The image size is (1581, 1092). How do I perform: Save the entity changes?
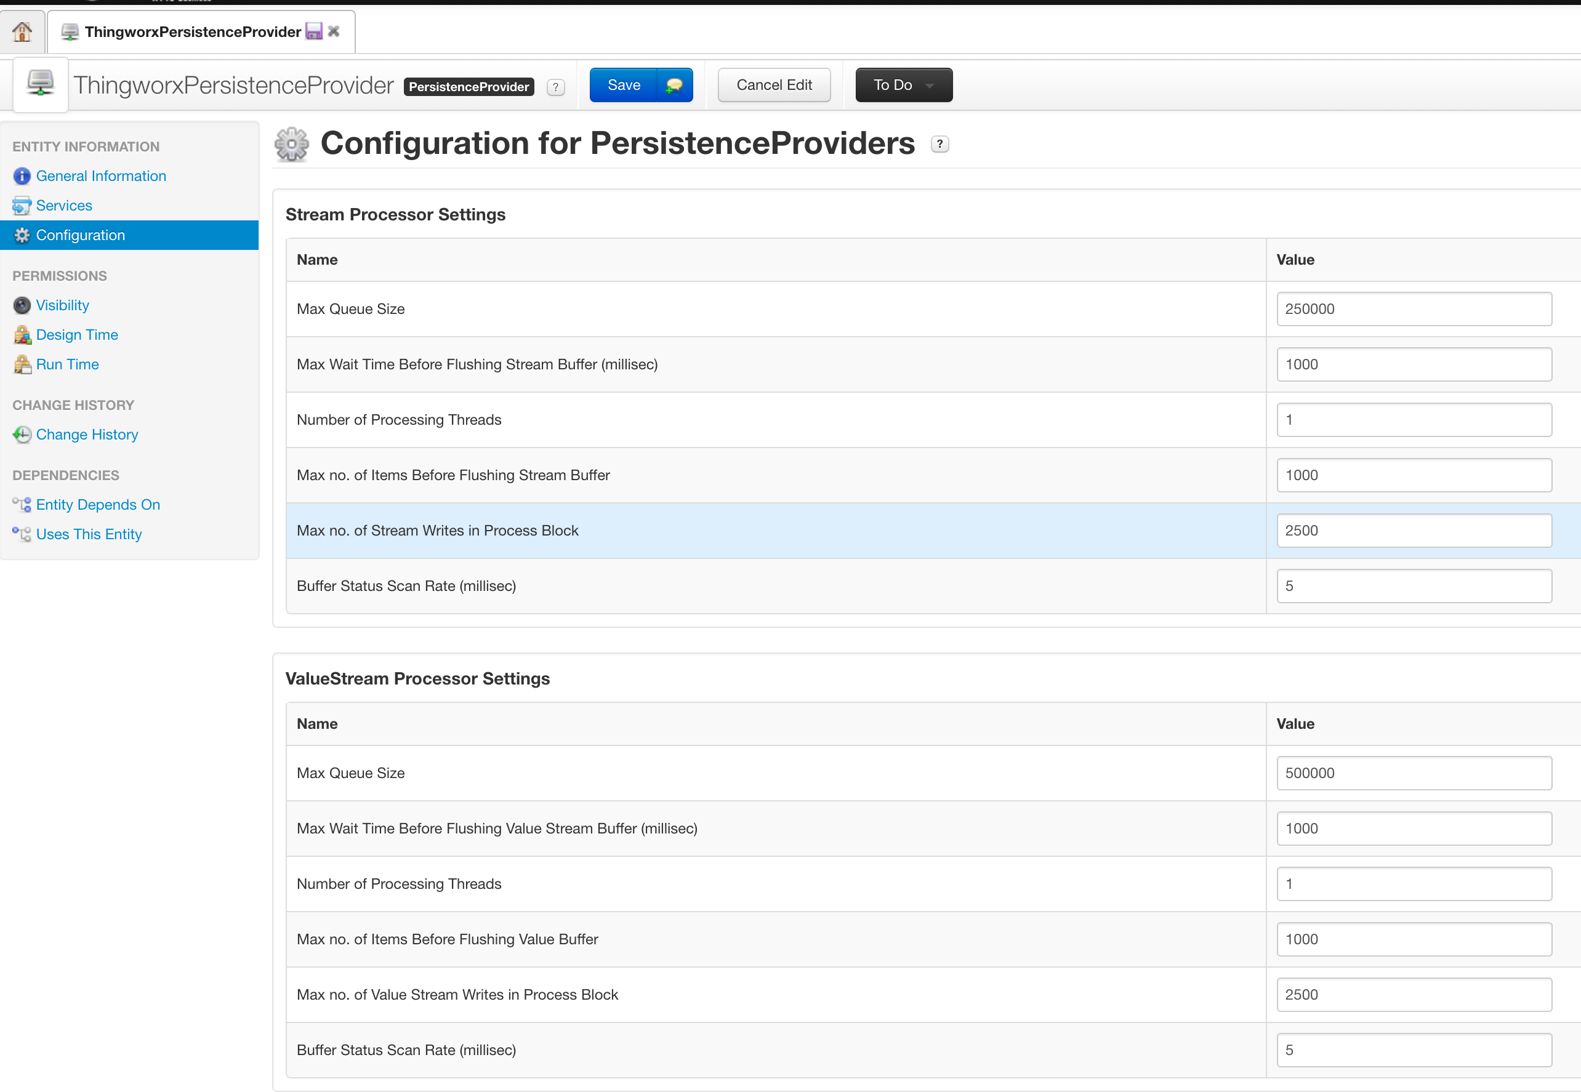coord(623,85)
